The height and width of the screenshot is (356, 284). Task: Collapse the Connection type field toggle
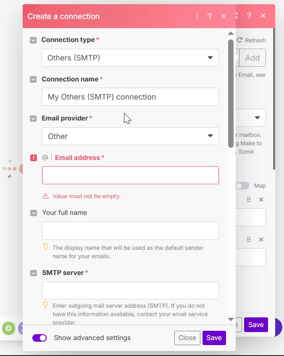33,40
